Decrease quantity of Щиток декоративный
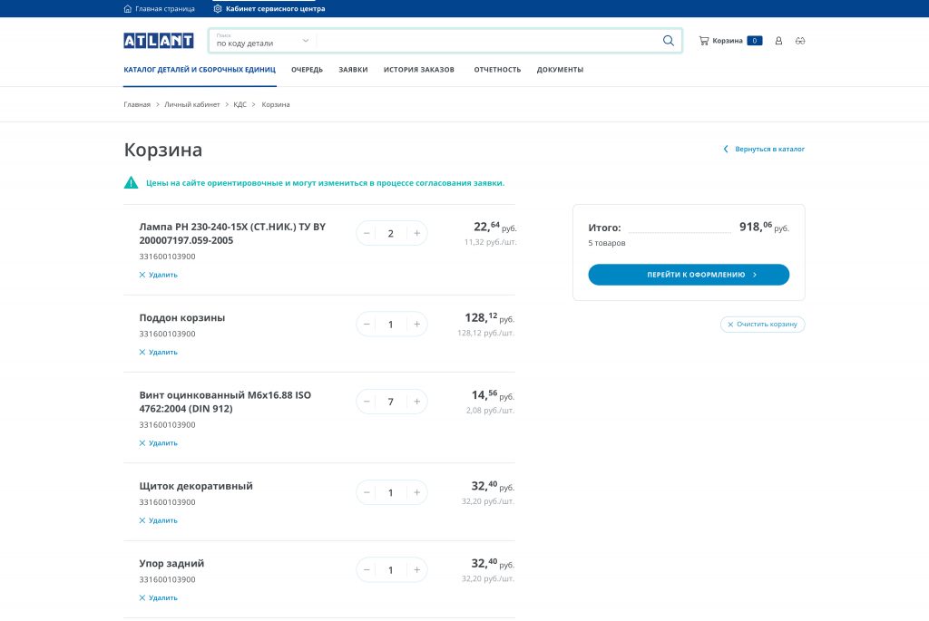This screenshot has width=929, height=621. (367, 492)
